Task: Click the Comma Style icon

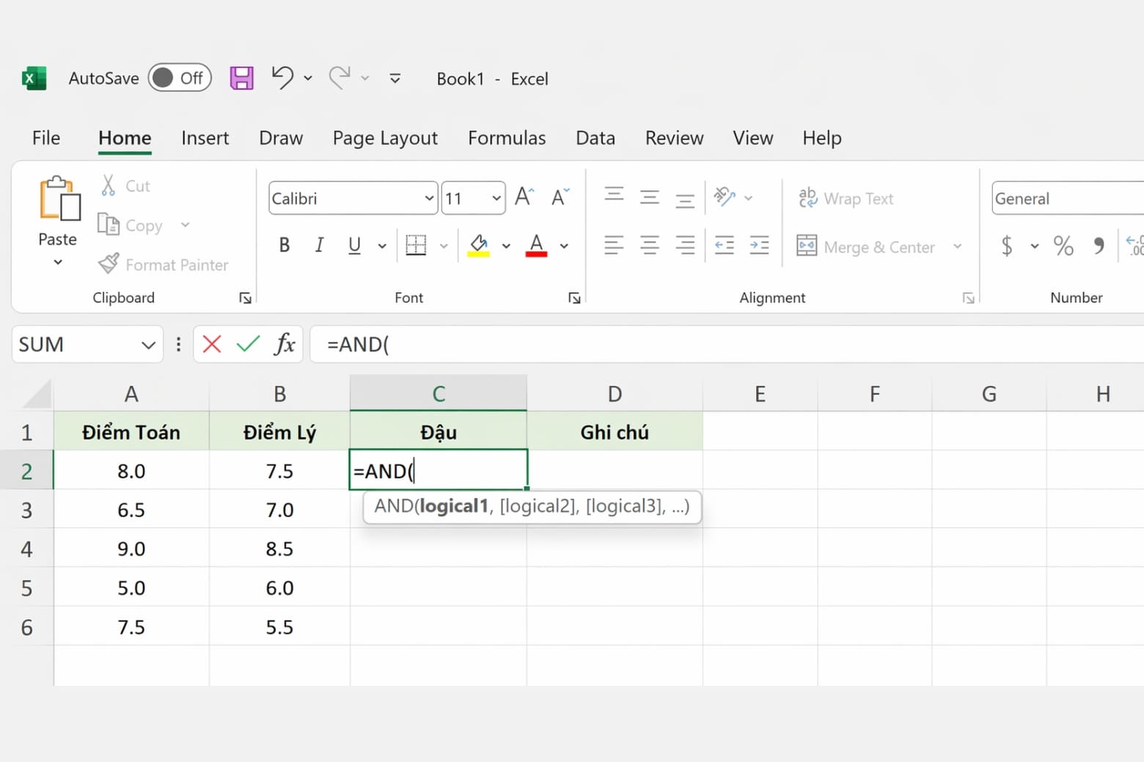Action: (1099, 245)
